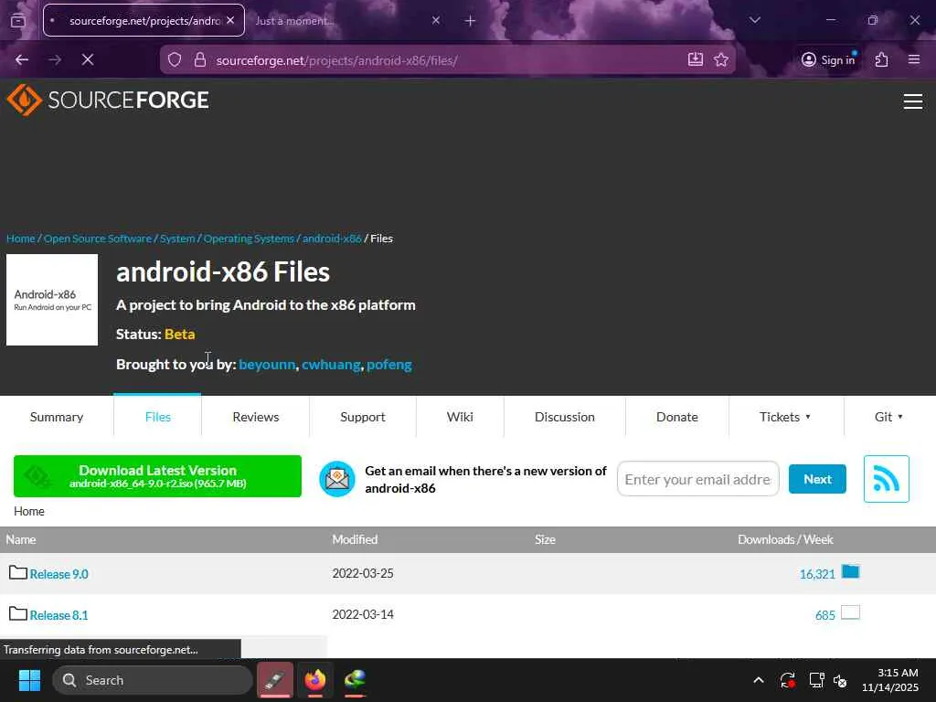936x702 pixels.
Task: Click Sign in button in Firefox toolbar
Action: (828, 59)
